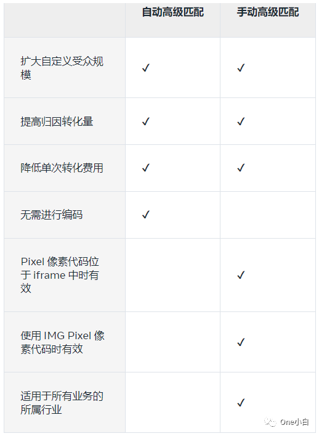Select the 扩大自定义受众规模 row label
Image resolution: width=319 pixels, height=436 pixels.
(x=62, y=68)
